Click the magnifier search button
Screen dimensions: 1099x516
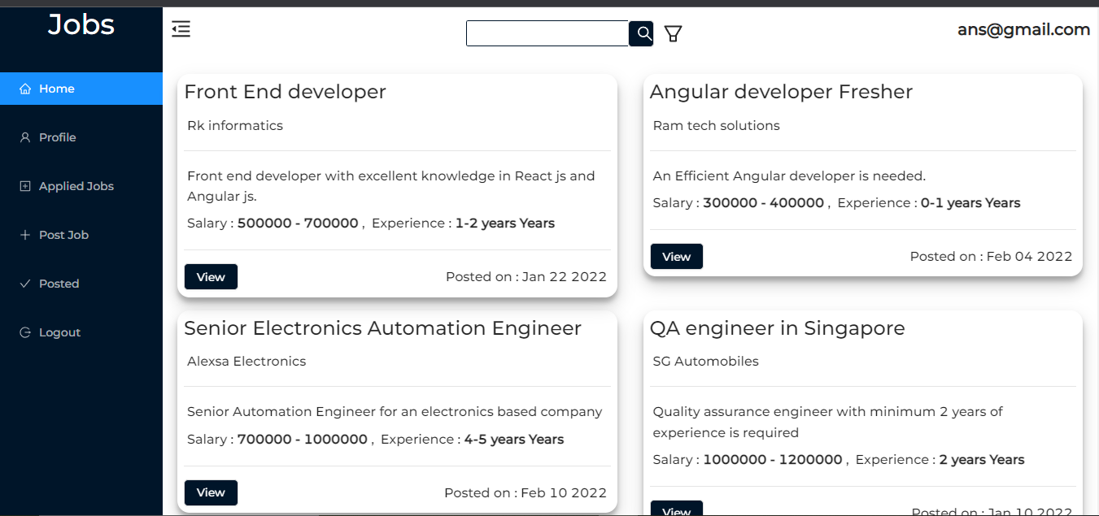tap(642, 33)
